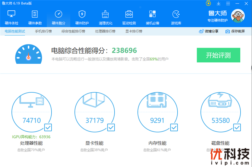Click the 69% ranking in description
This screenshot has width=252, height=167.
[154, 59]
